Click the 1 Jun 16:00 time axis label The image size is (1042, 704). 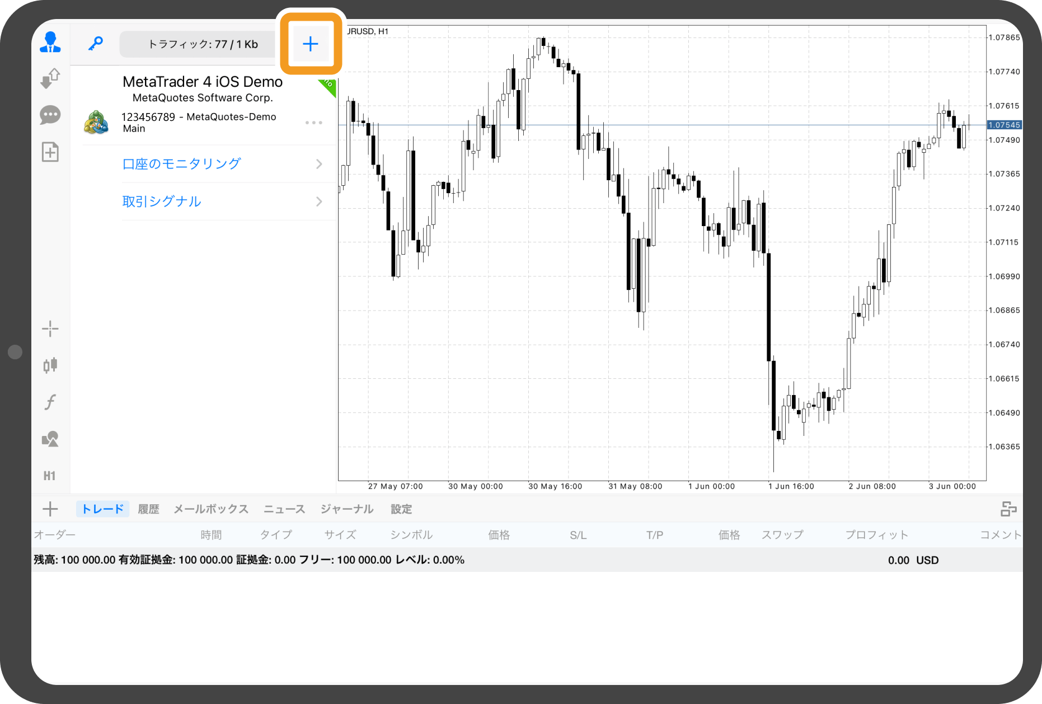point(791,486)
